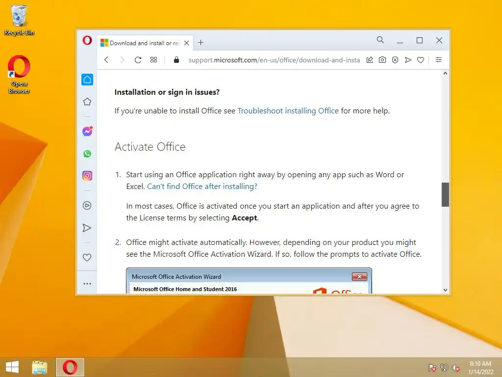502x377 pixels.
Task: Open the taskbar clock and date
Action: point(480,368)
